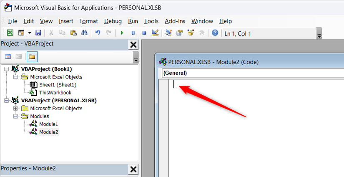The height and width of the screenshot is (177, 344).
Task: Select the Modules folder label
Action: click(x=40, y=116)
